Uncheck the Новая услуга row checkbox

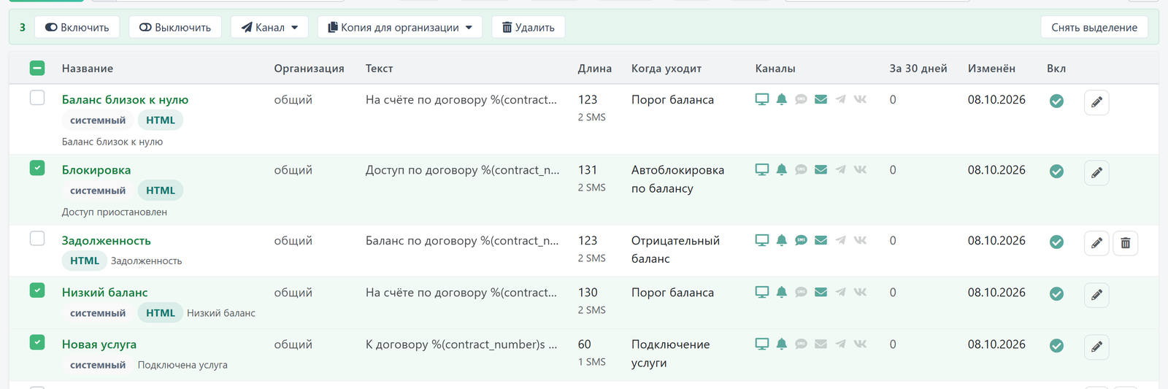[37, 342]
